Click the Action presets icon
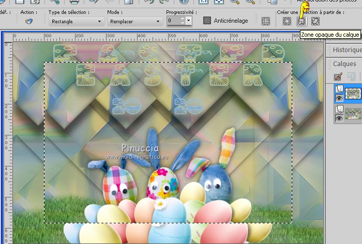 pos(29,21)
